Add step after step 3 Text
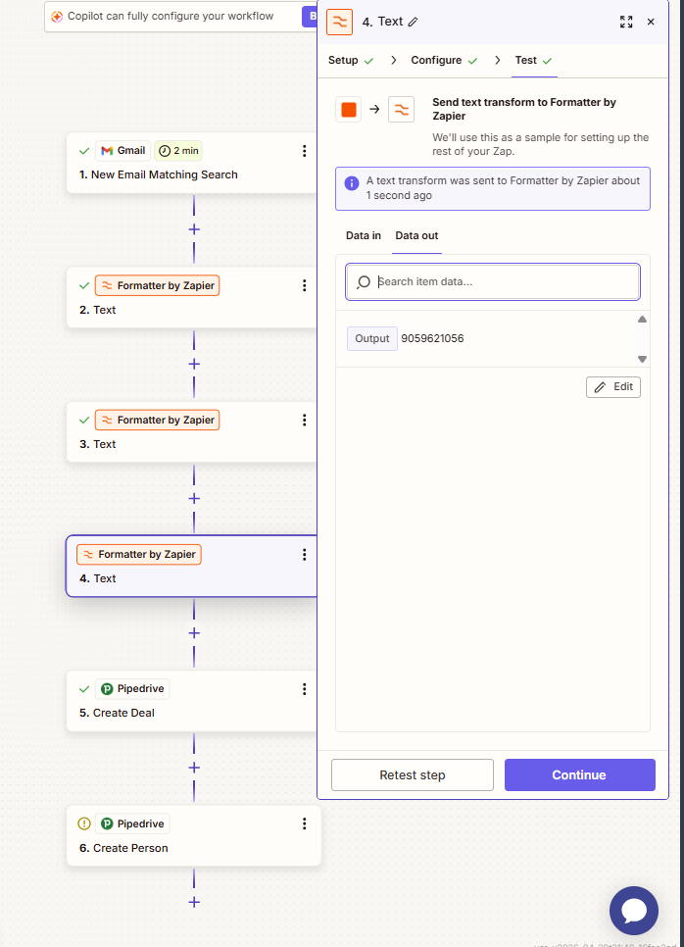Screen dimensions: 684x947 (194, 499)
